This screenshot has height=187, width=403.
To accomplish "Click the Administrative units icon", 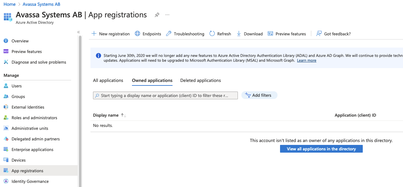I will point(6,128).
